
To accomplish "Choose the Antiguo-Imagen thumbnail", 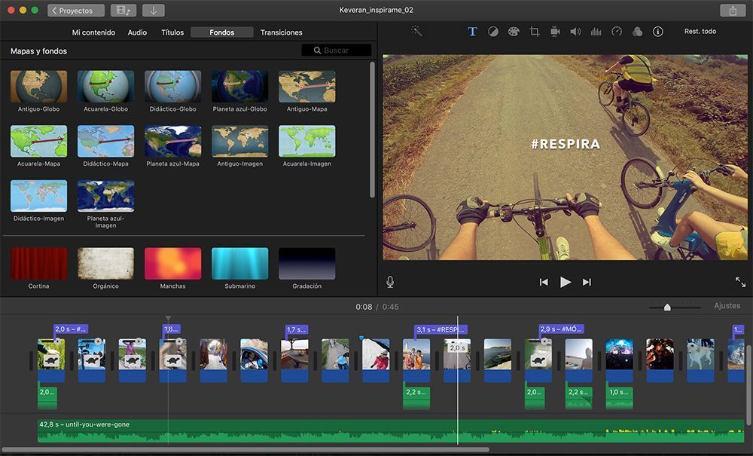I will (239, 141).
